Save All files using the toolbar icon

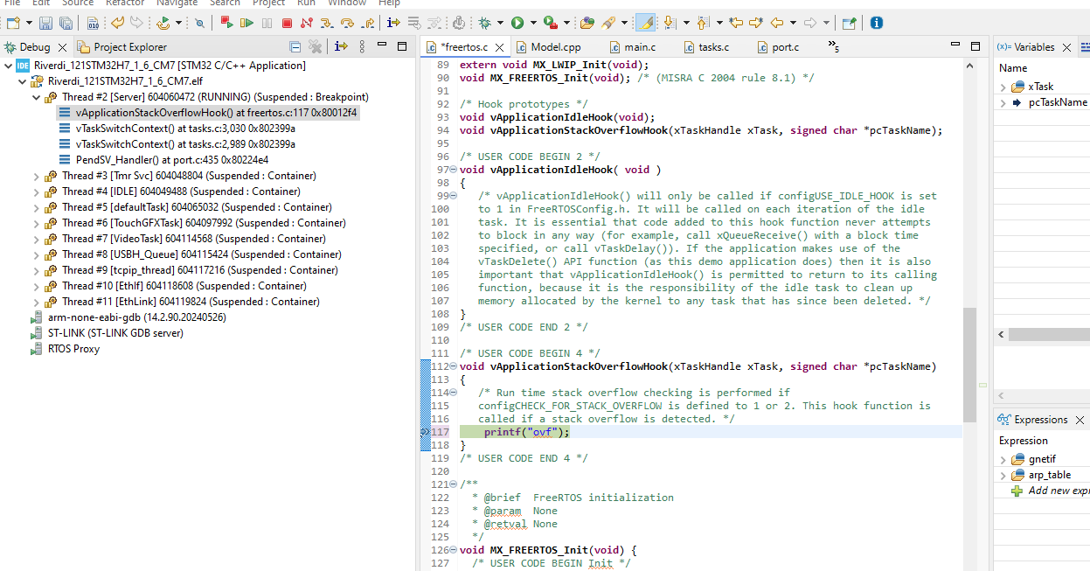66,22
